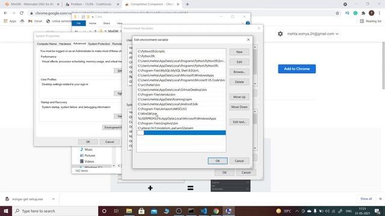The image size is (385, 216).
Task: Select the C:\src\flutter\bin path entry
Action: click(181, 85)
